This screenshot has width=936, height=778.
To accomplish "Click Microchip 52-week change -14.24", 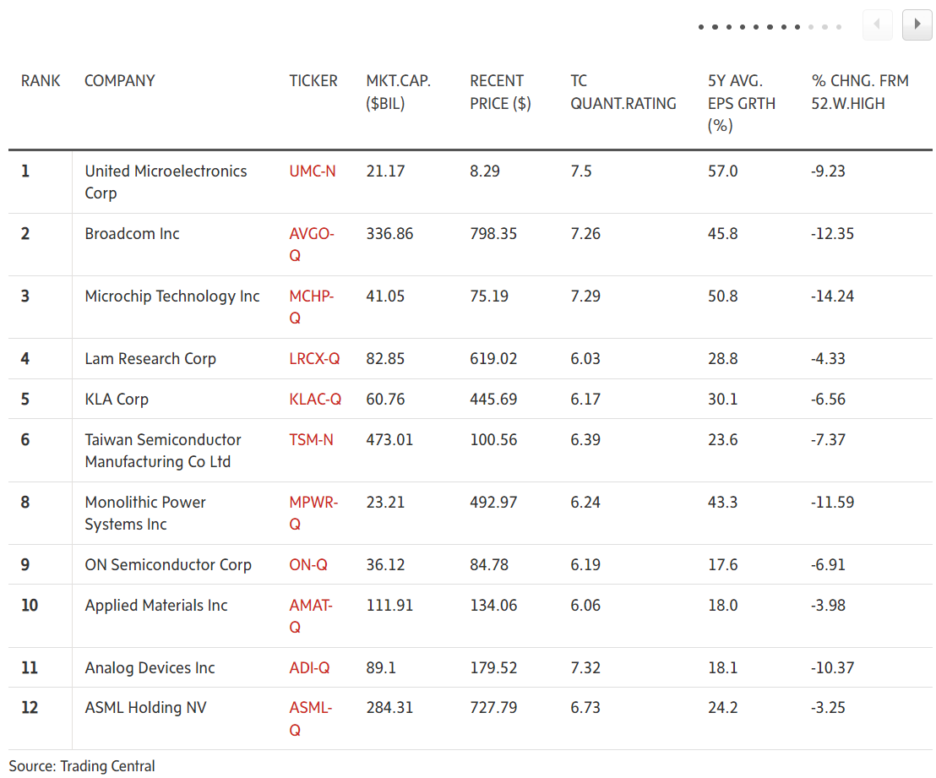I will (x=832, y=297).
